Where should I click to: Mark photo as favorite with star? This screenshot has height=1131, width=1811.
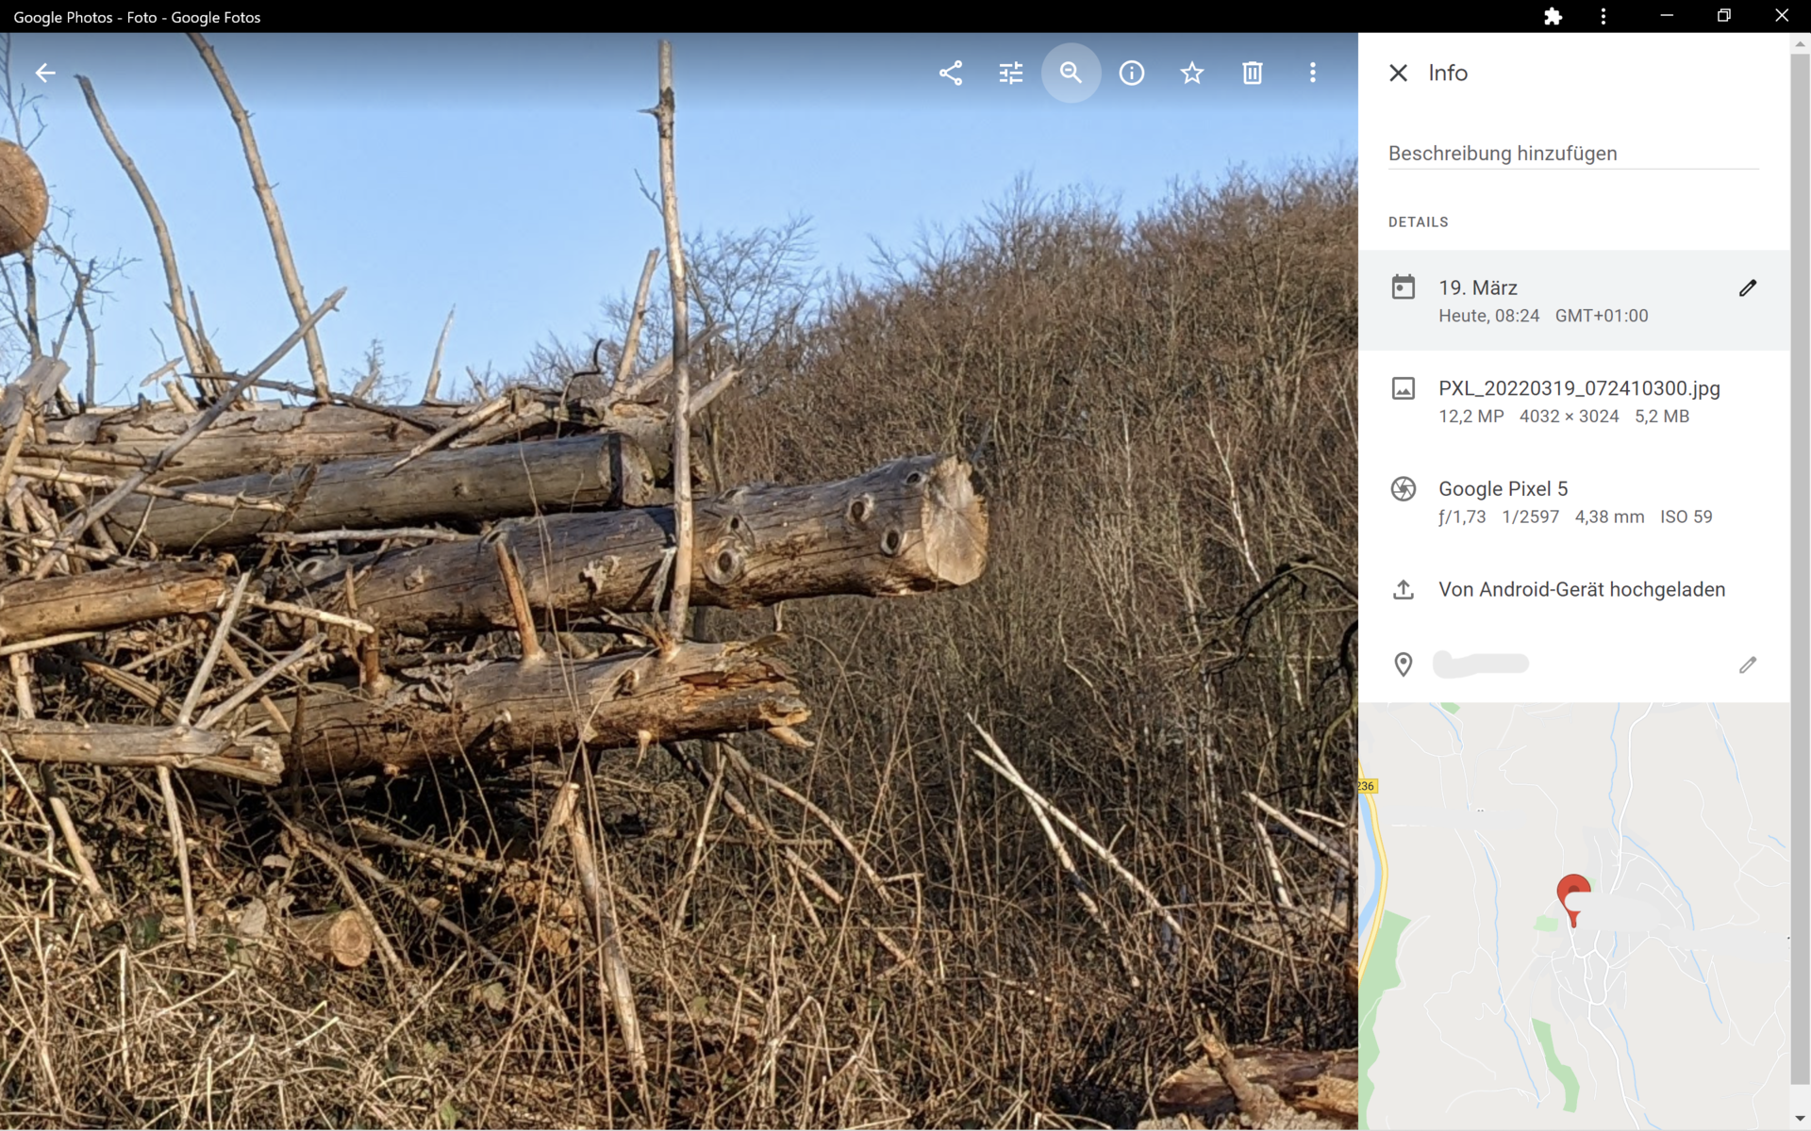click(x=1192, y=73)
